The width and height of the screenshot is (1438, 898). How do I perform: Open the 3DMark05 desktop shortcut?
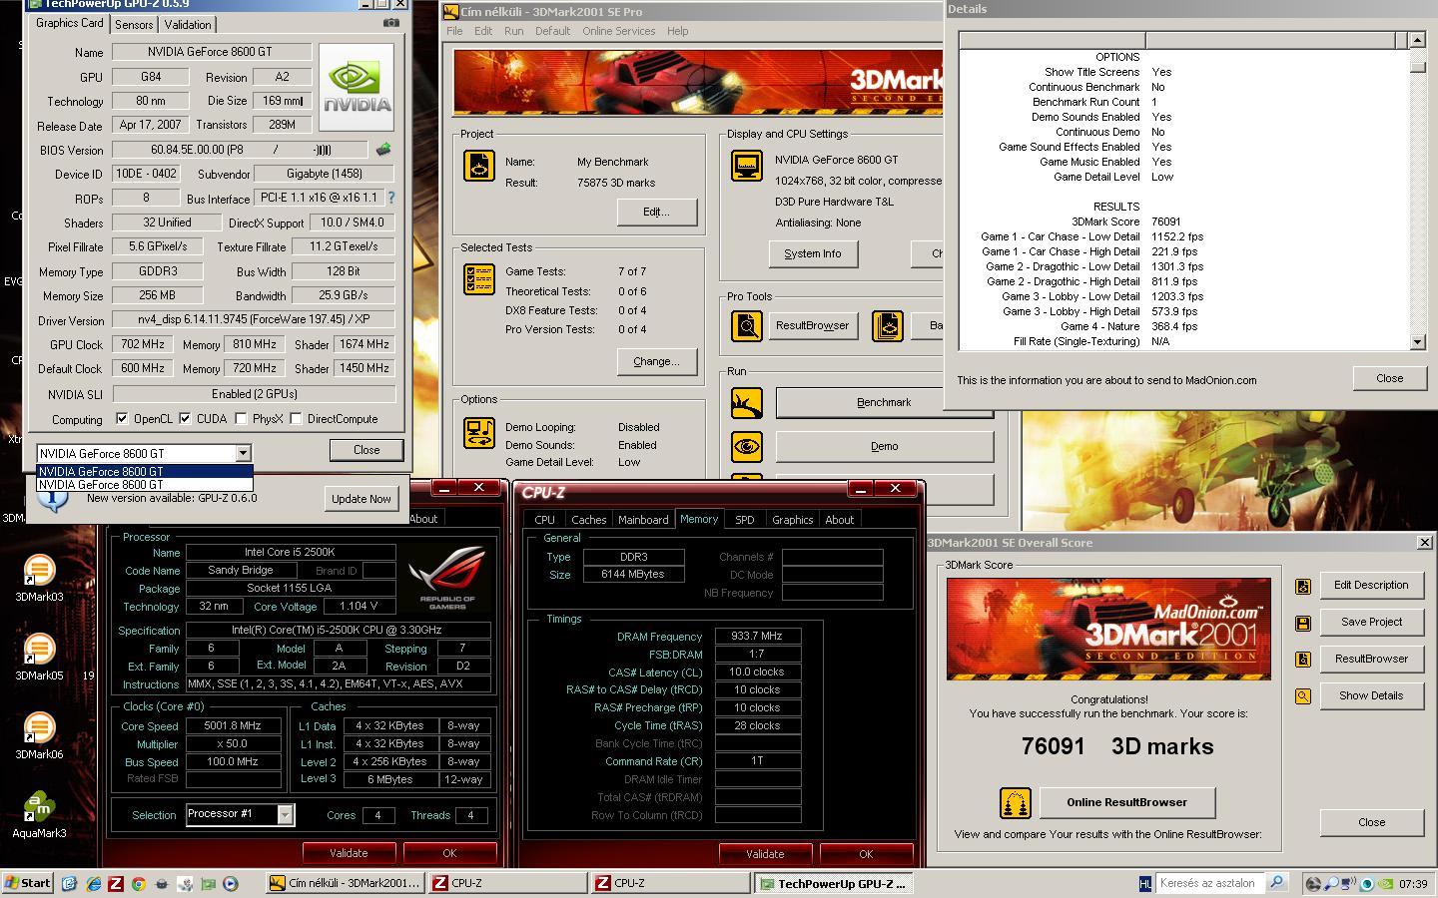click(x=39, y=657)
